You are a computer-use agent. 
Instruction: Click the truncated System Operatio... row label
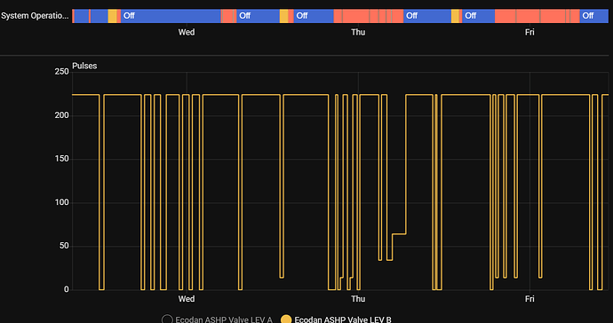coord(35,16)
